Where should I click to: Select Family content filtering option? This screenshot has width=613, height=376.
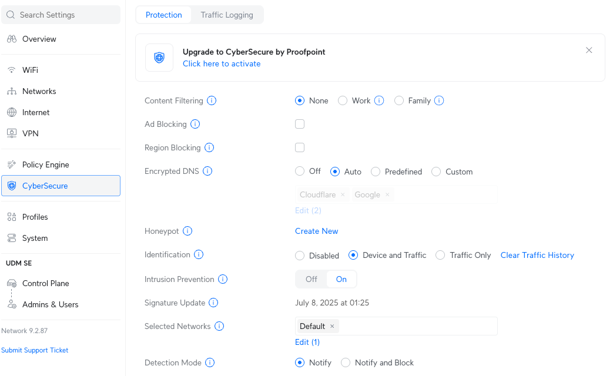click(398, 100)
